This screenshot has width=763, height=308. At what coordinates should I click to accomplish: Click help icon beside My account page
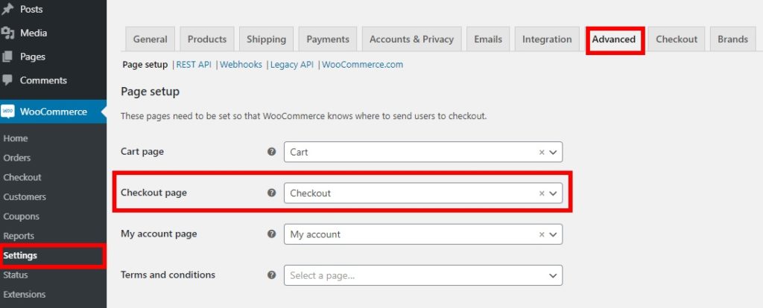271,234
